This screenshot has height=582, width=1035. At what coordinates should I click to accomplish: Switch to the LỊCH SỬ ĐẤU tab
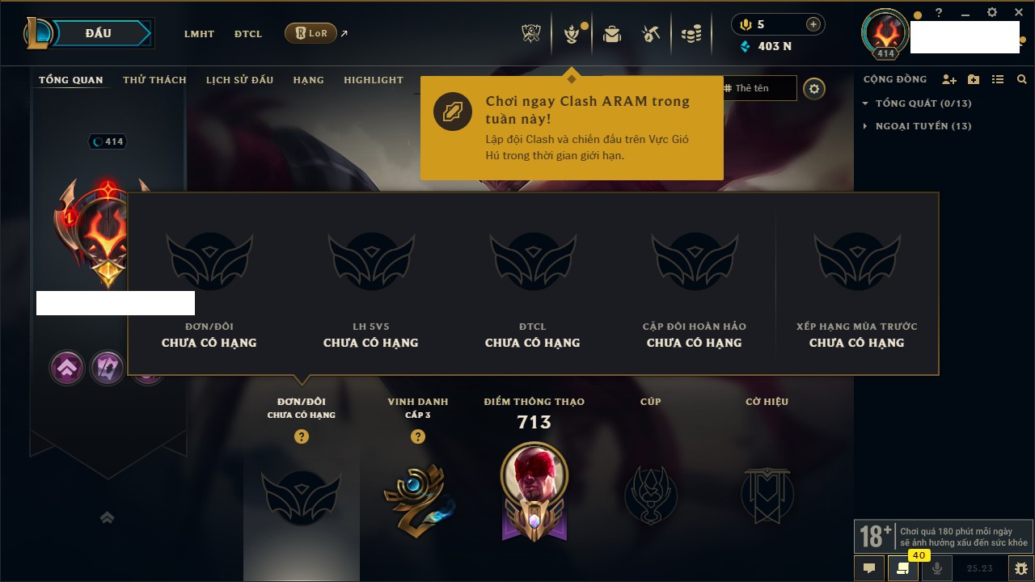(x=239, y=80)
